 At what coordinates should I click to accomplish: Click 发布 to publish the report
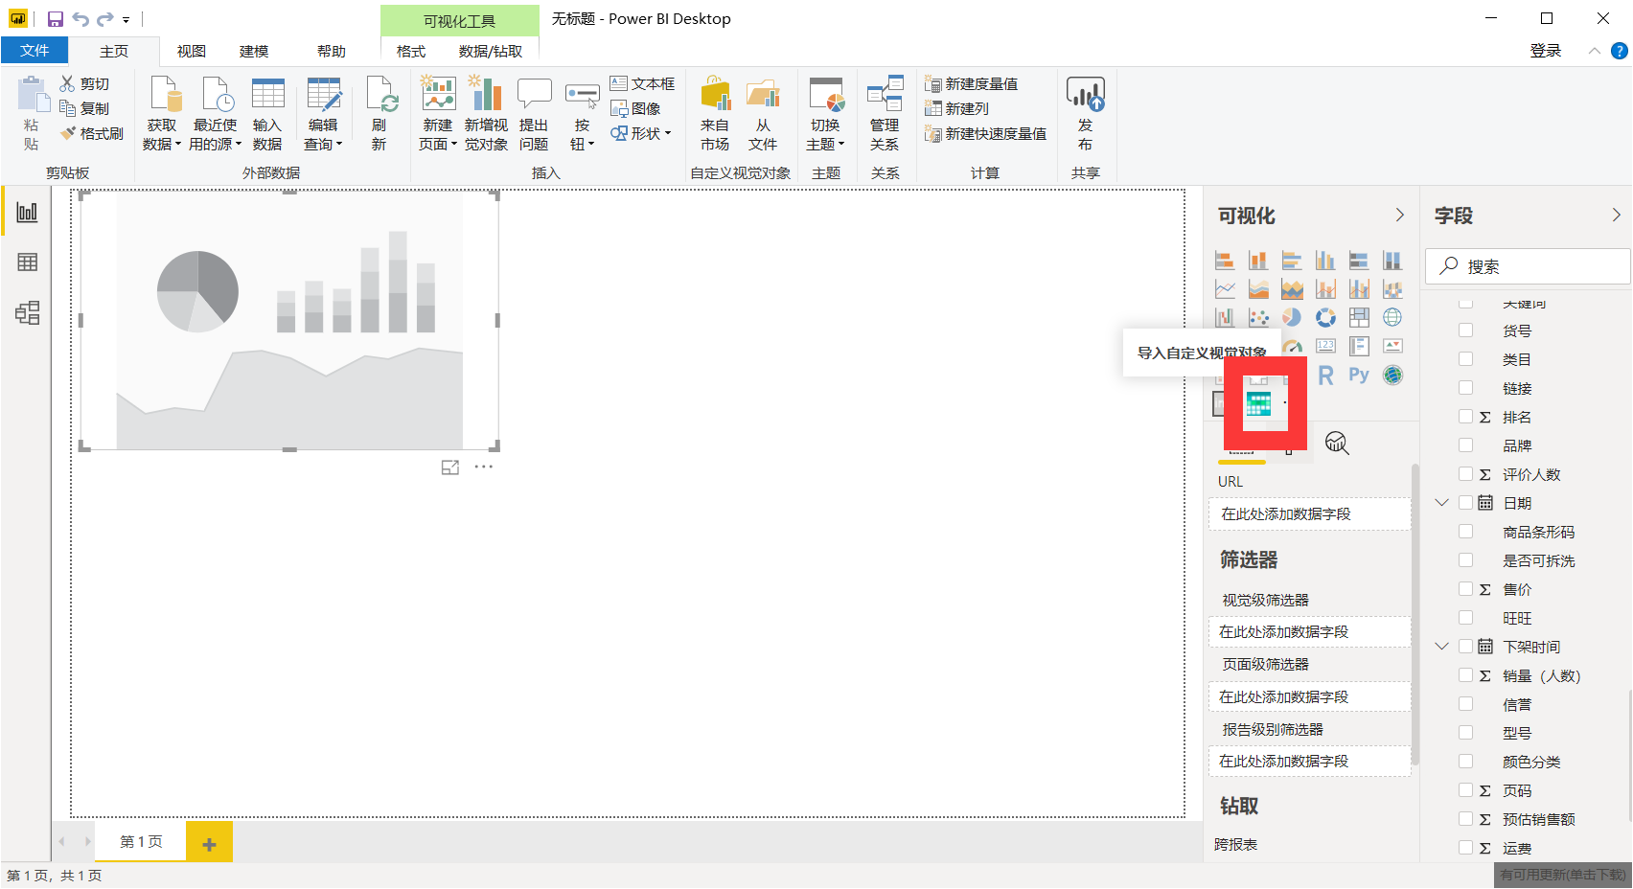point(1084,113)
